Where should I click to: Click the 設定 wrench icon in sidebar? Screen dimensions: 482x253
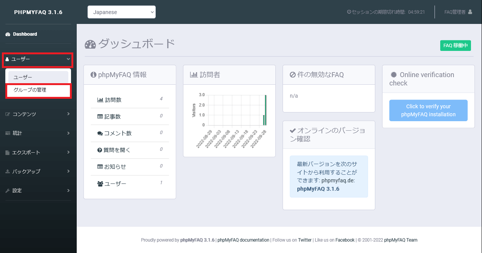(8, 190)
